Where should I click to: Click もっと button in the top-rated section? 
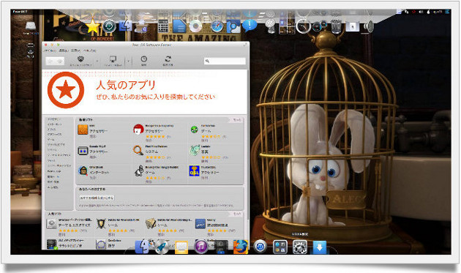pos(236,214)
